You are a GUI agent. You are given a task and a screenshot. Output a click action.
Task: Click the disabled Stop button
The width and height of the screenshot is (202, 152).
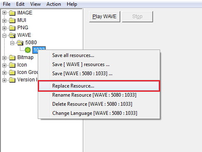[x=137, y=17]
